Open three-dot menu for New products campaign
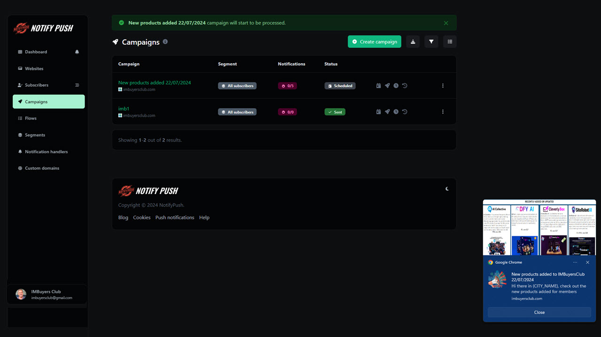Viewport: 601px width, 337px height. point(443,86)
